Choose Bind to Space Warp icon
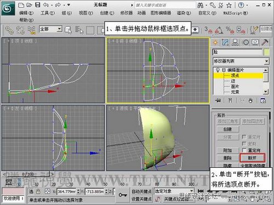 pos(31,30)
